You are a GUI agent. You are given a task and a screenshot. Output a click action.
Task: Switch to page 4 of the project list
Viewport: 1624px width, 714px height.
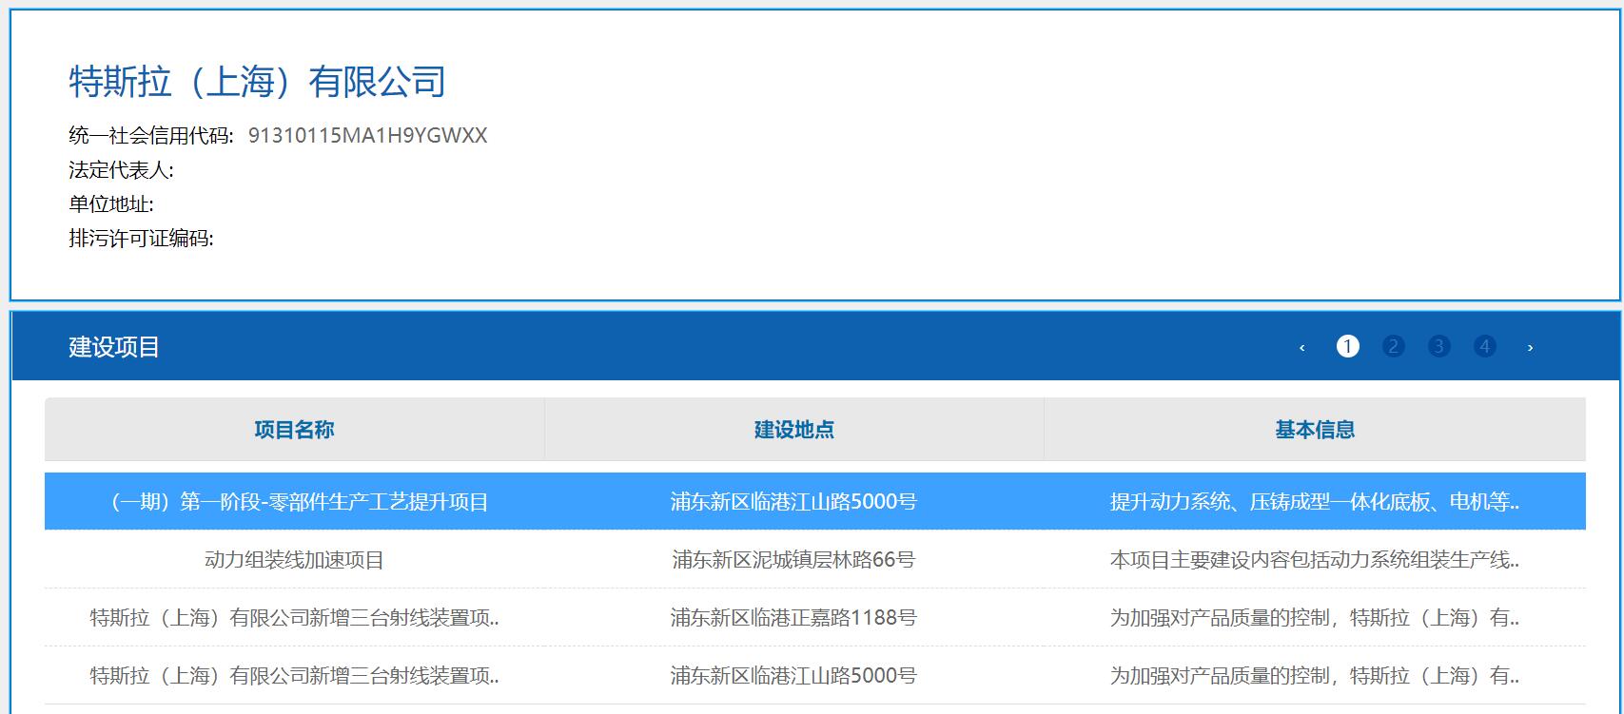click(x=1484, y=347)
